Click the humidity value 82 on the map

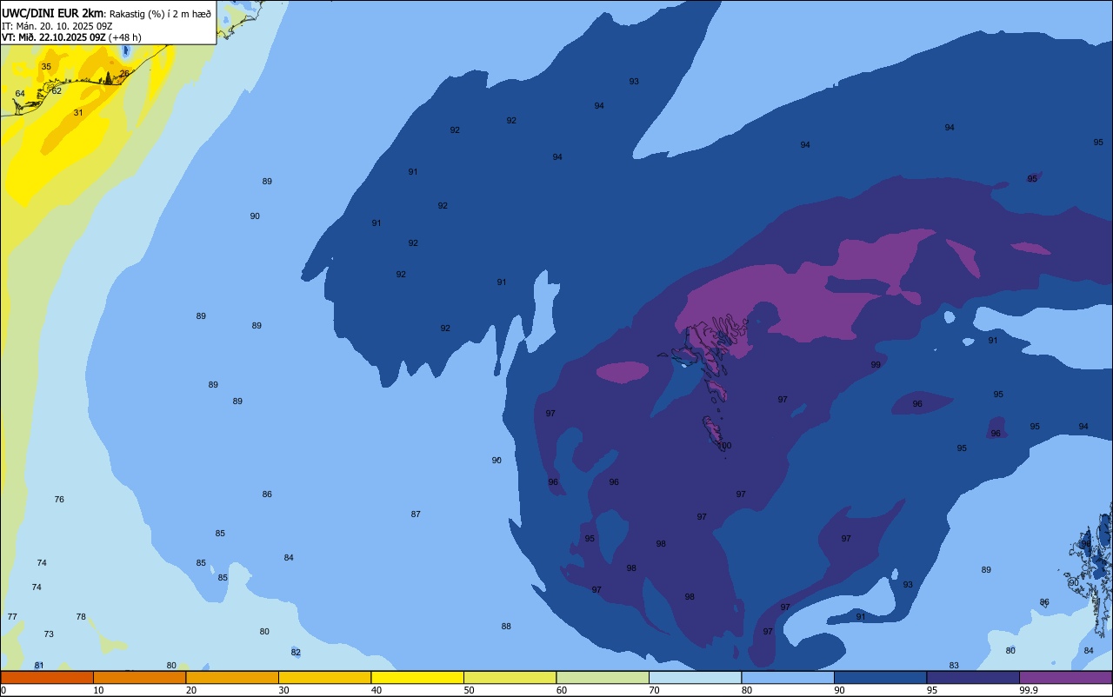[x=296, y=653]
